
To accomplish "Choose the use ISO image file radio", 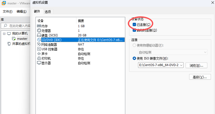I will pos(134,58).
